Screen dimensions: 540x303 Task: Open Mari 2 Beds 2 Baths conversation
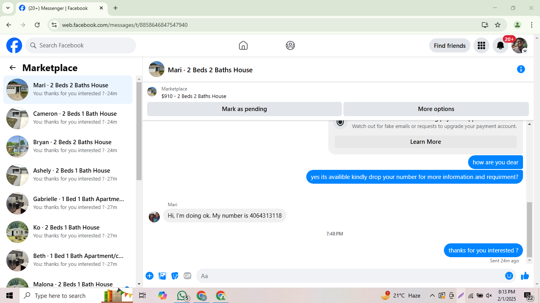[x=68, y=90]
